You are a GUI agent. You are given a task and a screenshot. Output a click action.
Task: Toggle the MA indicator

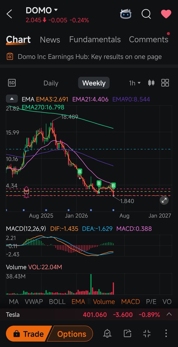click(14, 302)
